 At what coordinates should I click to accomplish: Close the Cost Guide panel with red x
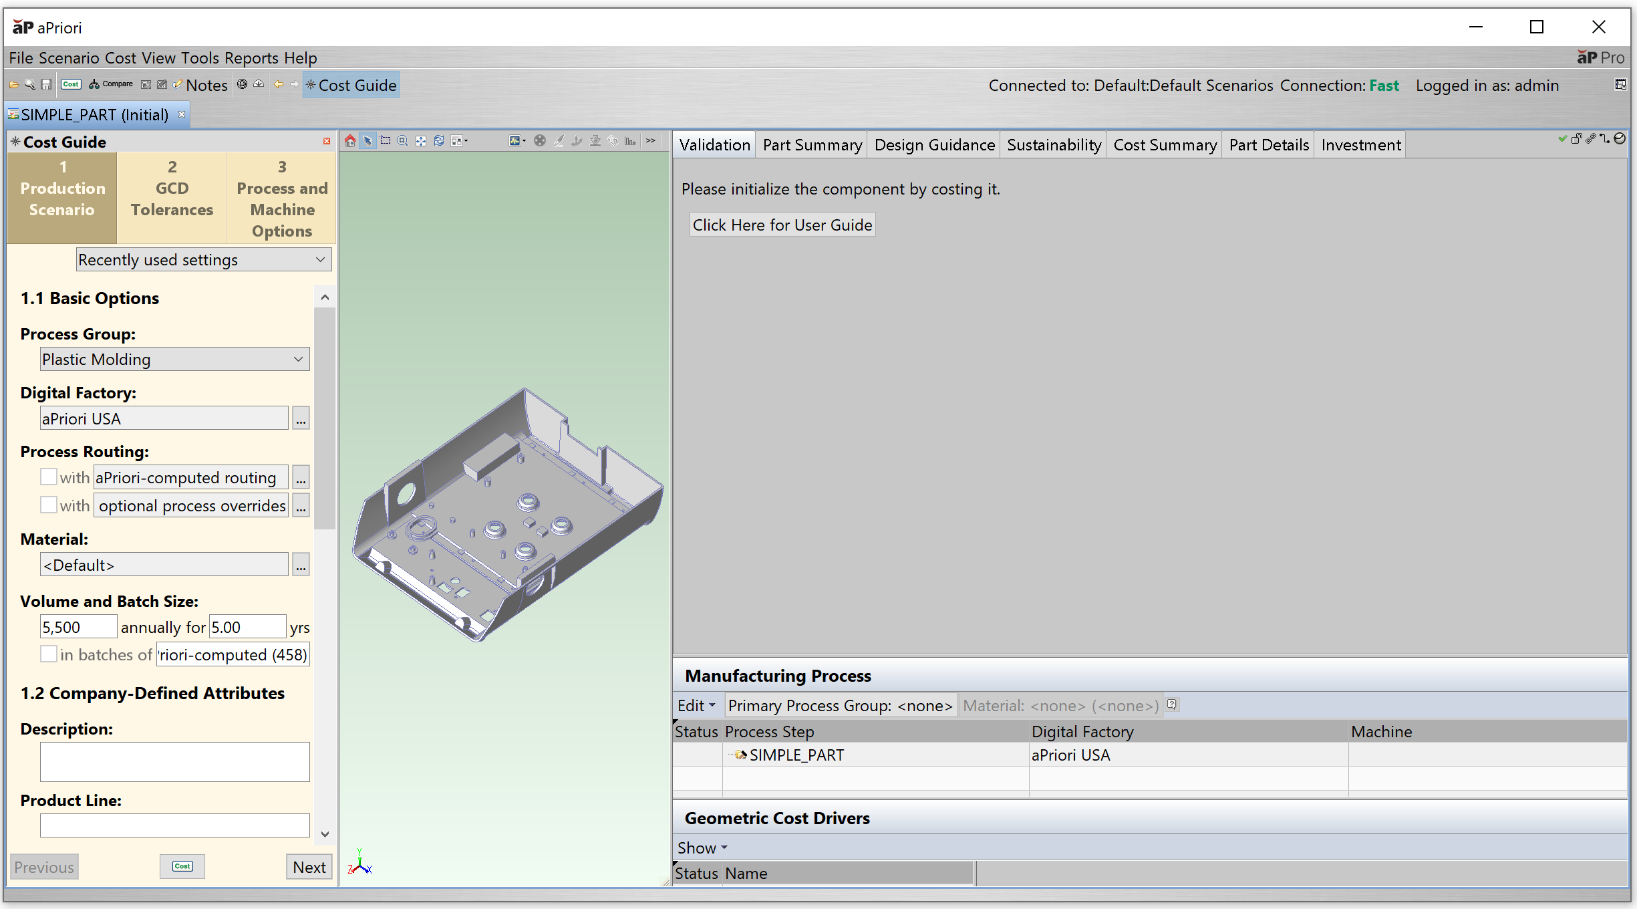pyautogui.click(x=327, y=142)
